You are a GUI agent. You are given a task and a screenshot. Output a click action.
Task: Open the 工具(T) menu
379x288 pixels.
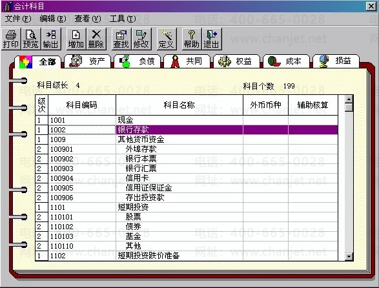coord(123,19)
